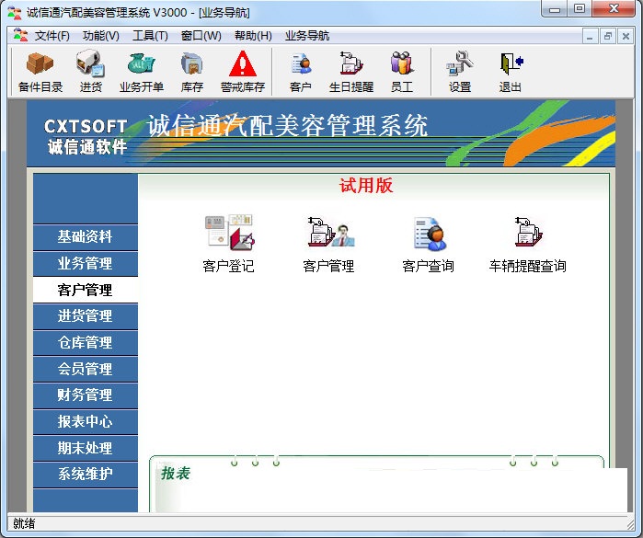
Task: Click the 客户查询 customer query icon
Action: [x=428, y=244]
